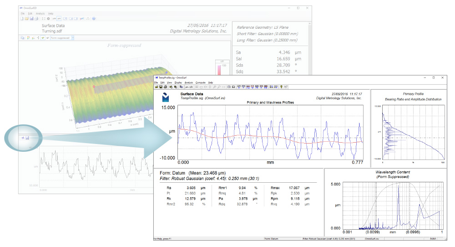Open a folder in the OmniSurf3D toolbar
455x247 pixels.
(27, 19)
